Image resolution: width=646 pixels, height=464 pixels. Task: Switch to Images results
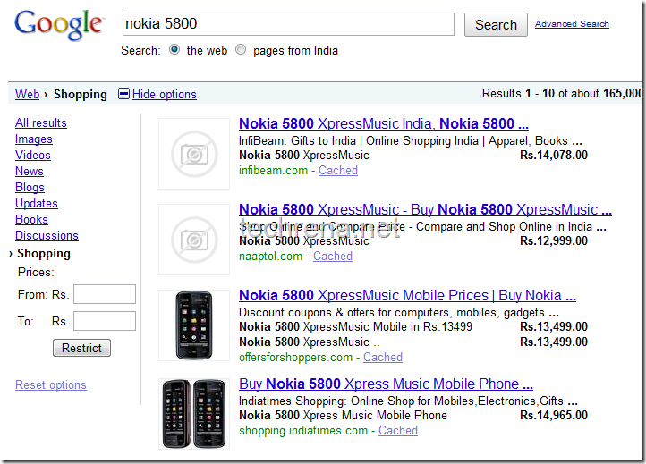(34, 139)
